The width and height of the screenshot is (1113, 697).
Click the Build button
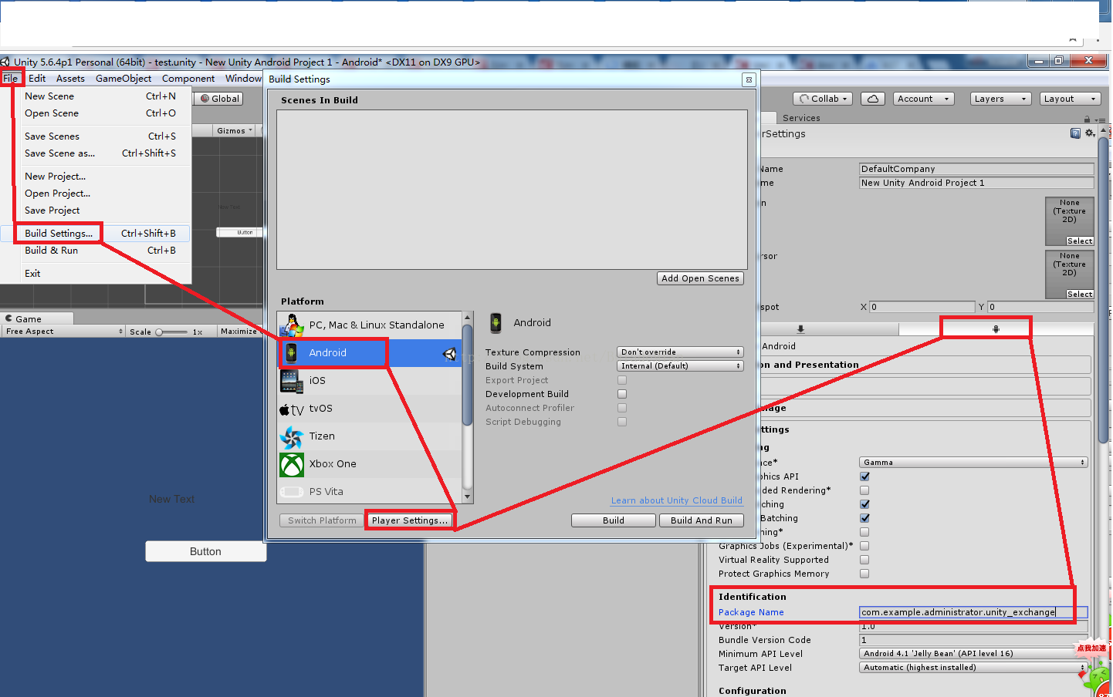tap(614, 520)
